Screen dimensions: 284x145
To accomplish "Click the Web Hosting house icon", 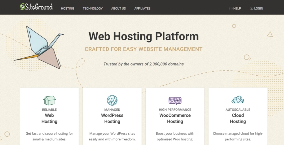I will pyautogui.click(x=49, y=100).
